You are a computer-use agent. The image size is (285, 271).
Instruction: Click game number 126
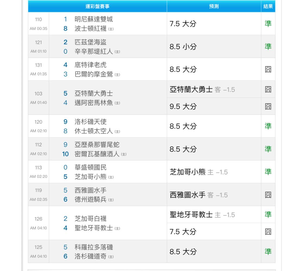pos(38,219)
